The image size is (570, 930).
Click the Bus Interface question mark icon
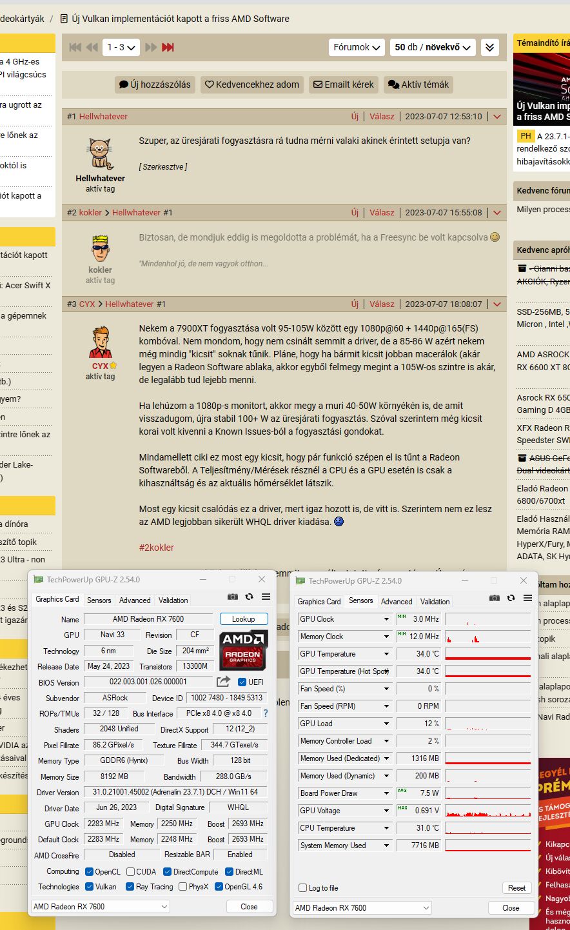click(x=265, y=713)
